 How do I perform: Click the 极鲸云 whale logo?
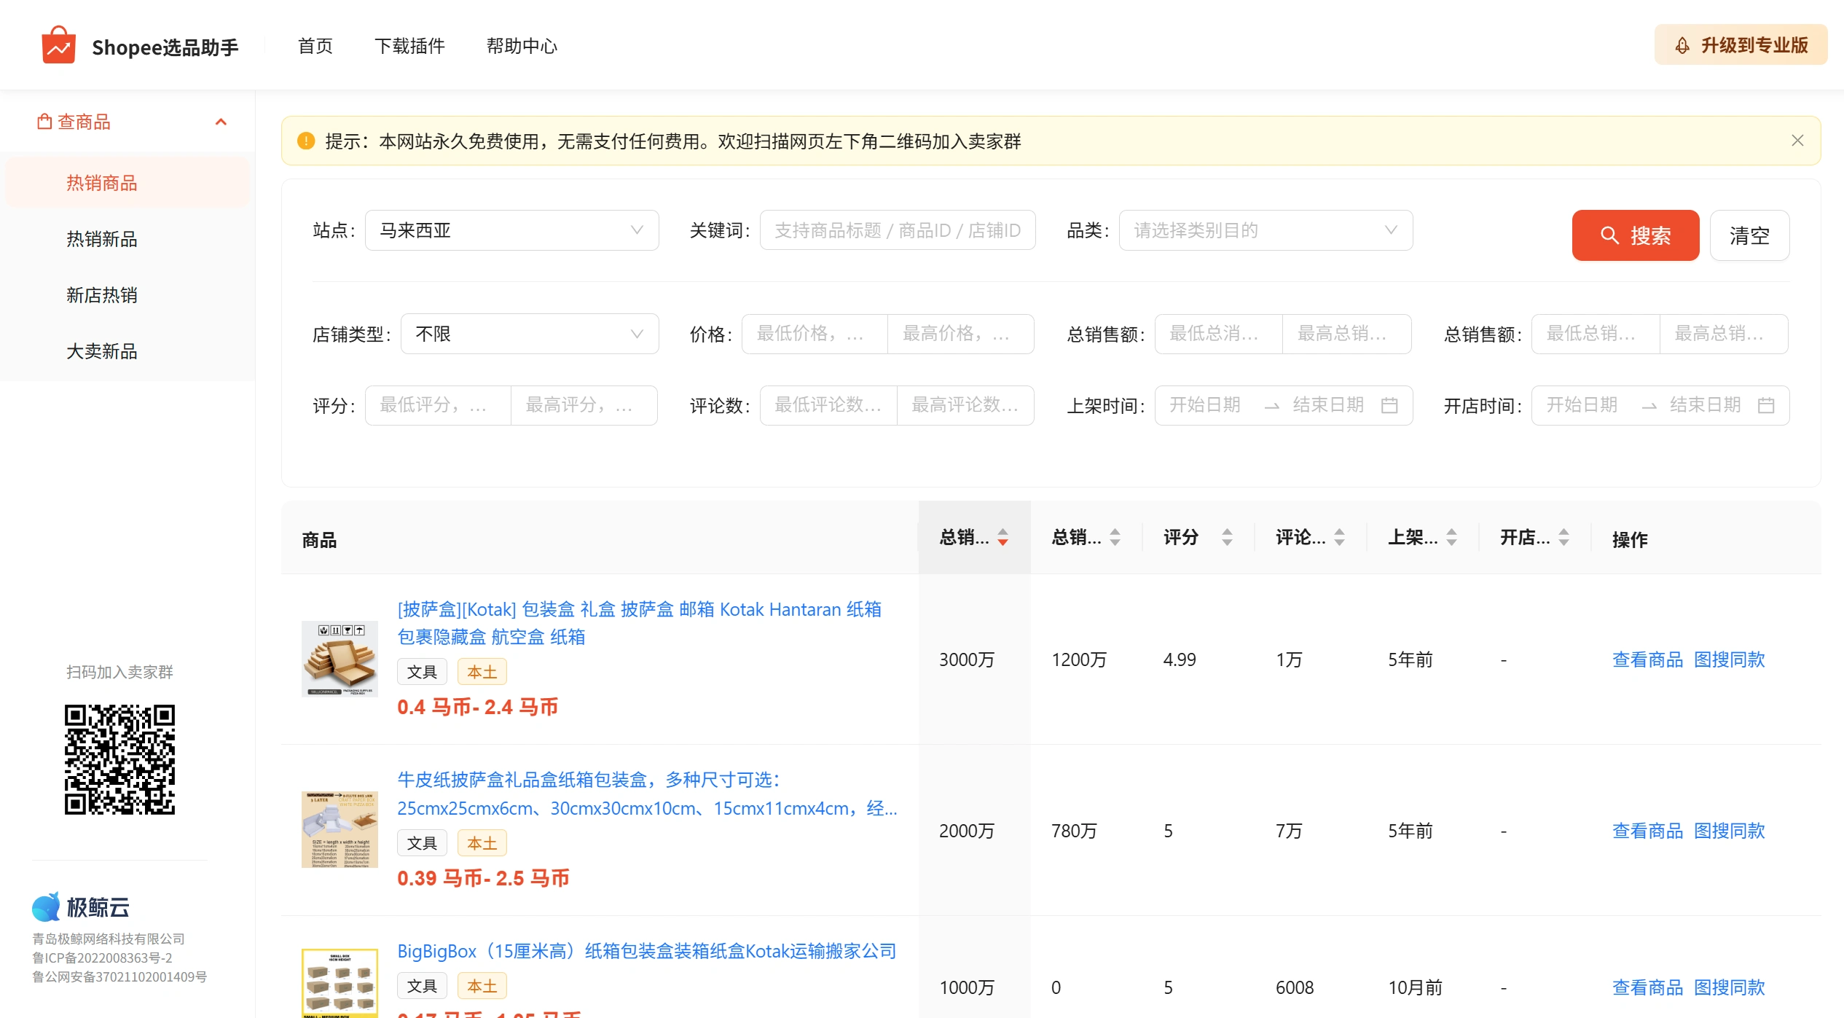[x=46, y=907]
